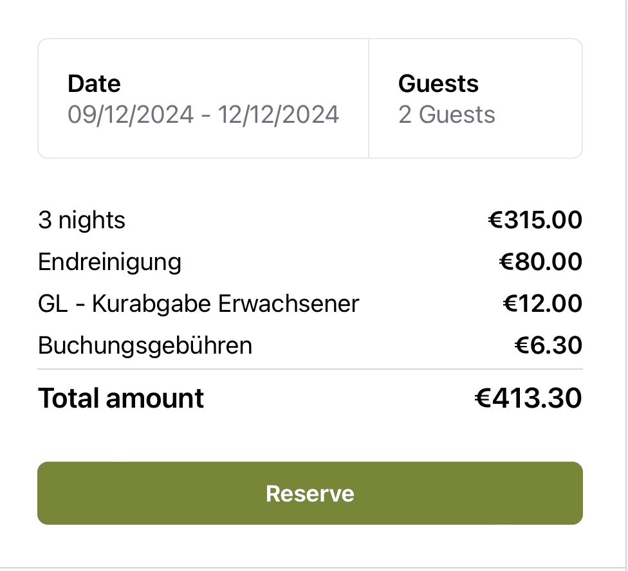Click the divider line above Total amount
Screen dimensions: 628x571
pos(310,370)
